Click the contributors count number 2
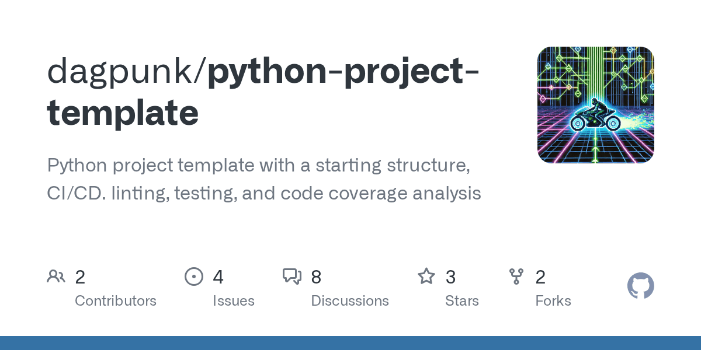Viewport: 701px width, 350px height. (x=80, y=277)
